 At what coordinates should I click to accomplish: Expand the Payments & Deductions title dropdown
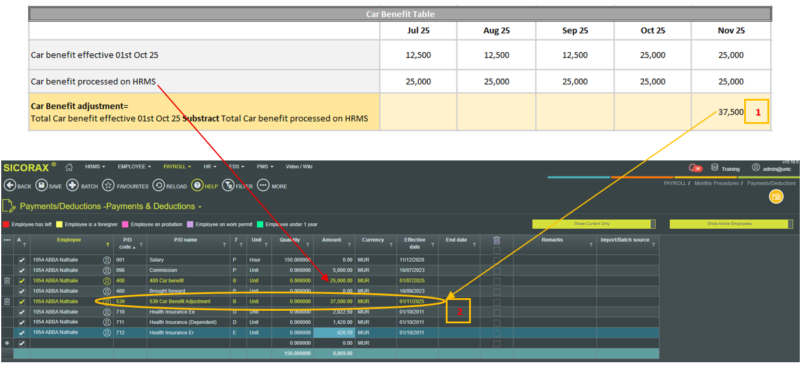point(200,207)
